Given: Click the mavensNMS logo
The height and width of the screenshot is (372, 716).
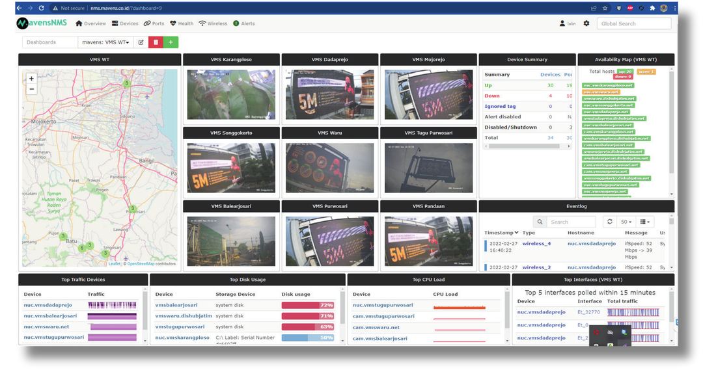Looking at the screenshot, I should pos(42,23).
